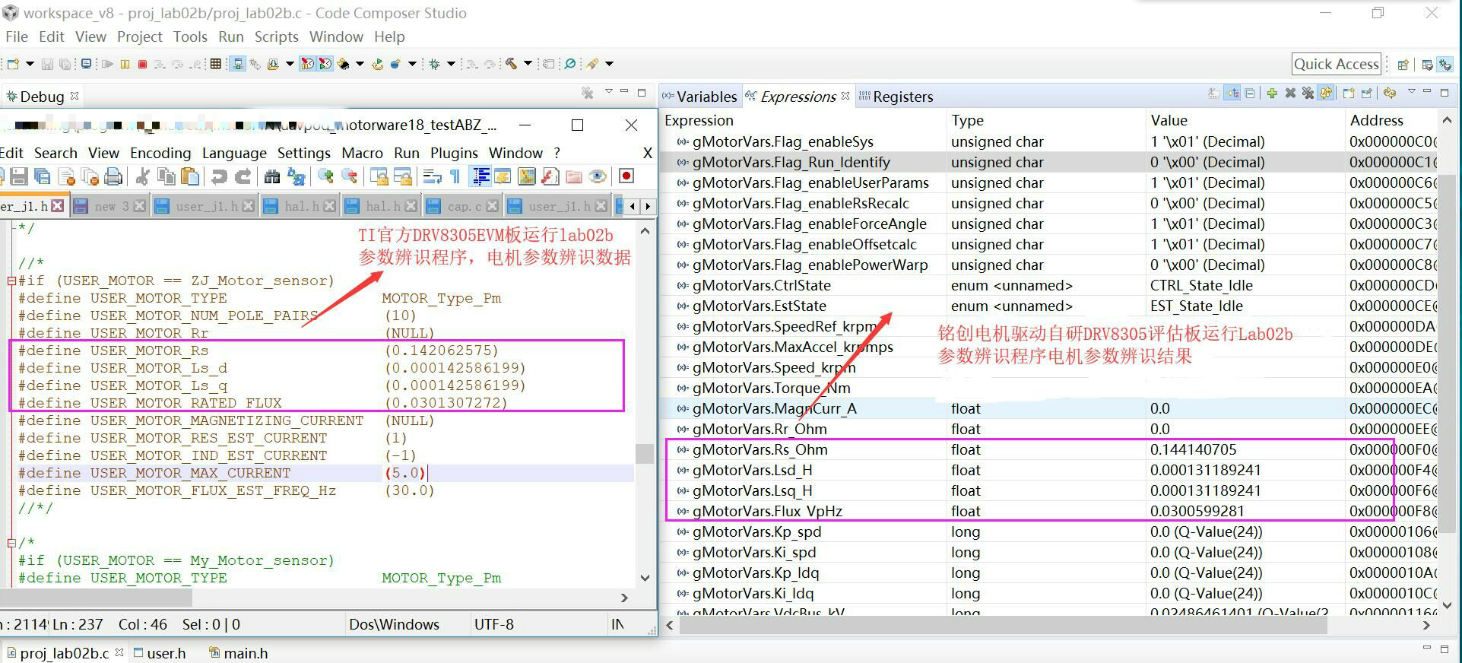
Task: Click the Find and Replace icon in Notepad++
Action: click(297, 176)
